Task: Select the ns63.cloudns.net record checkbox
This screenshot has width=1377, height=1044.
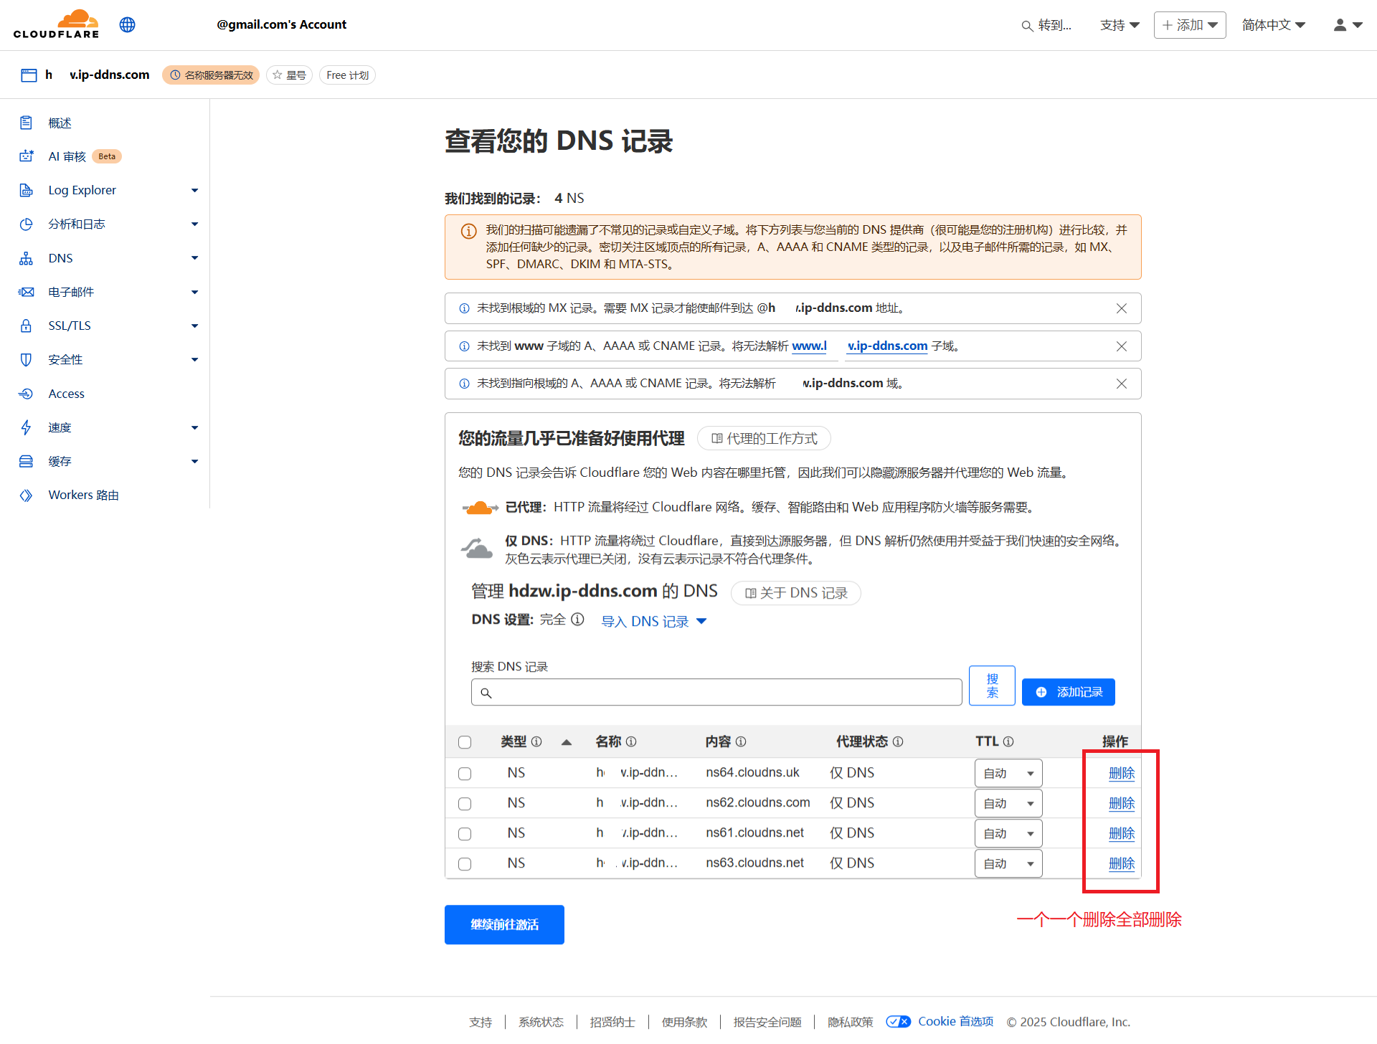Action: 465,864
